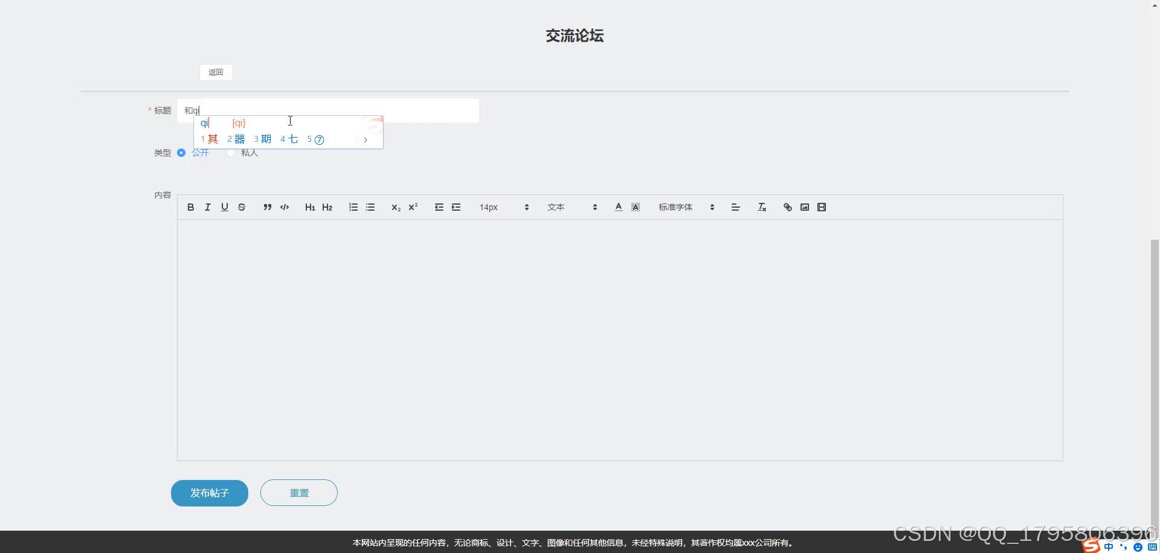
Task: Insert an image into post
Action: click(804, 207)
